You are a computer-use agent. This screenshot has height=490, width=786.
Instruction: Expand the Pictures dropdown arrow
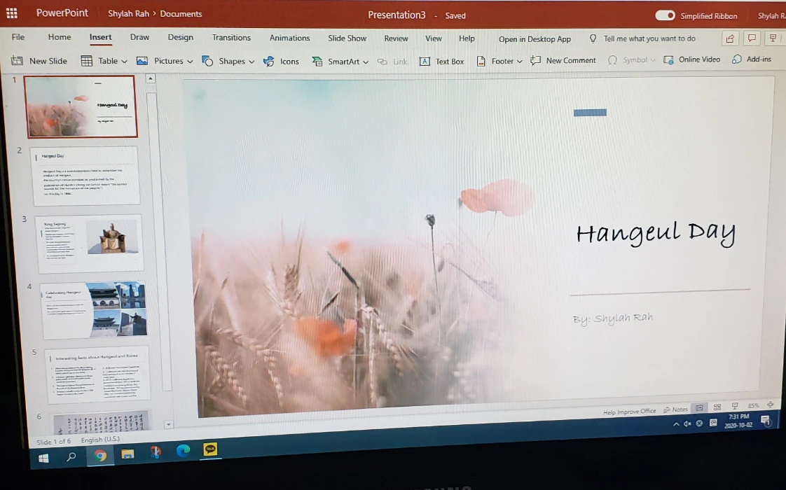coord(190,62)
